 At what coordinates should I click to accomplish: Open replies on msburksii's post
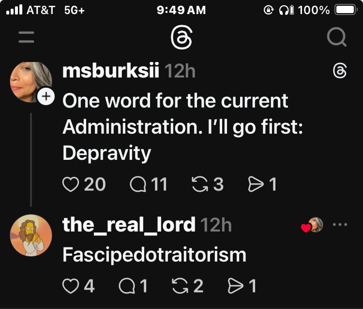138,184
